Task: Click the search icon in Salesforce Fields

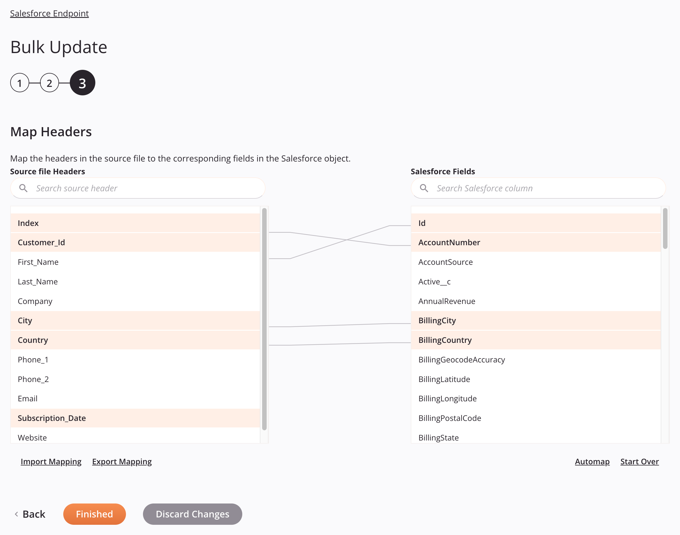Action: [x=424, y=188]
